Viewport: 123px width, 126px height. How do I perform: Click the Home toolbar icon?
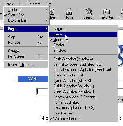69,12
